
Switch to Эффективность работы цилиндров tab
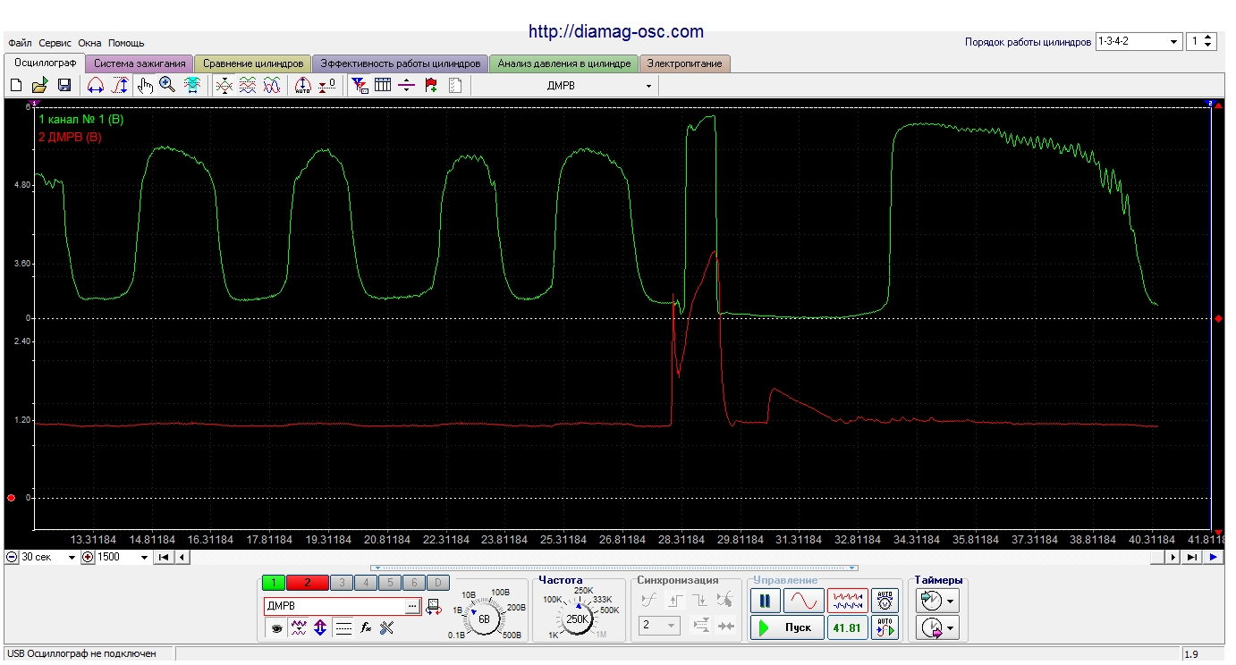click(401, 63)
